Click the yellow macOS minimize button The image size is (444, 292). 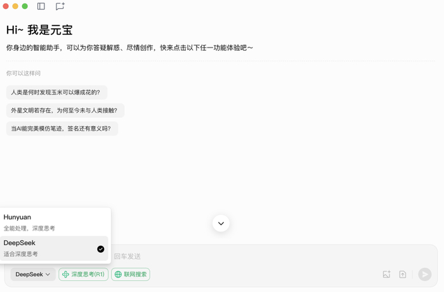tap(15, 6)
